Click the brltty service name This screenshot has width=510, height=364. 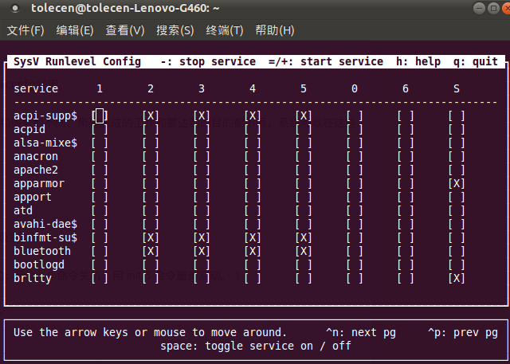(x=33, y=279)
